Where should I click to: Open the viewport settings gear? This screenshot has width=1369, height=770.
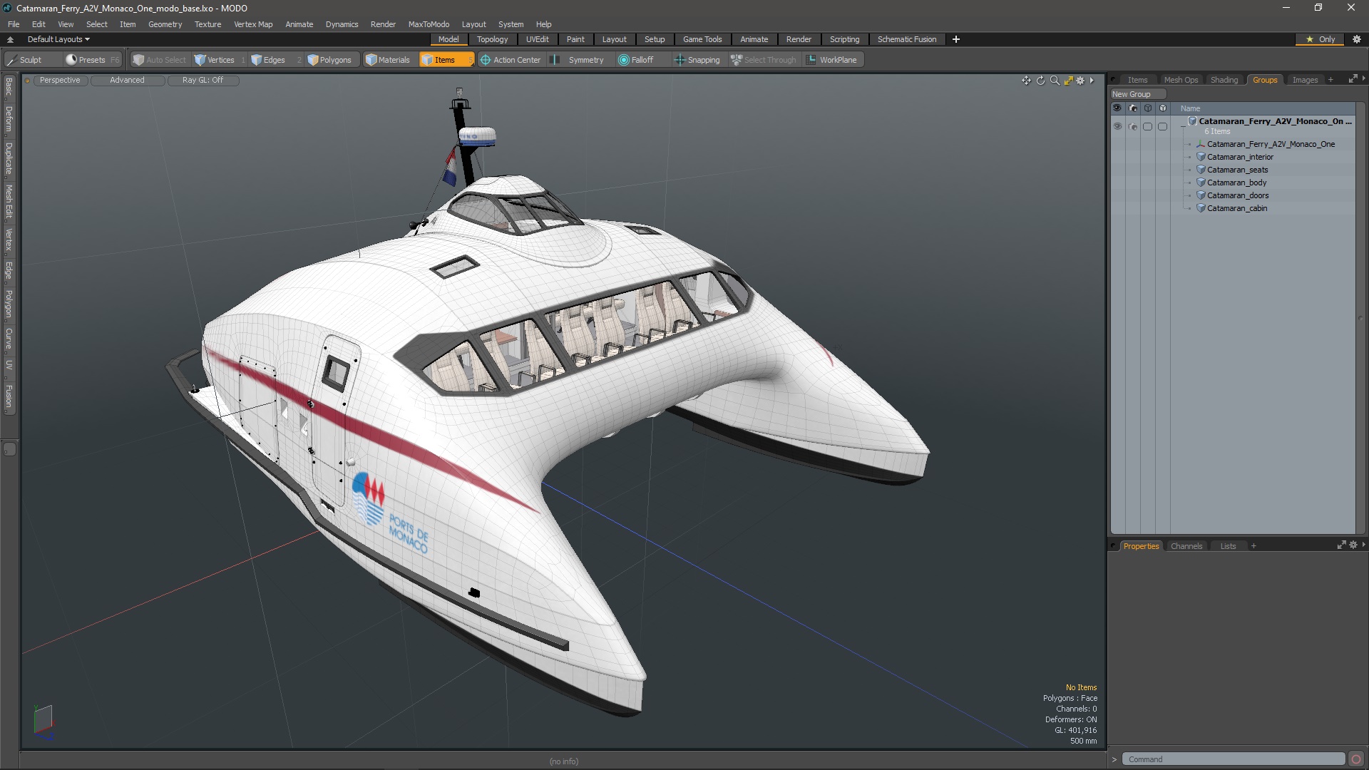(x=1080, y=81)
